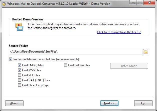Open the About dialog
The height and width of the screenshot is (111, 157).
pos(14,103)
